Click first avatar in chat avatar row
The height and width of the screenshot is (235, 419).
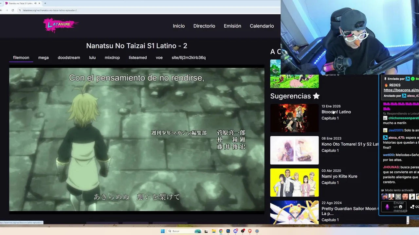(x=384, y=197)
